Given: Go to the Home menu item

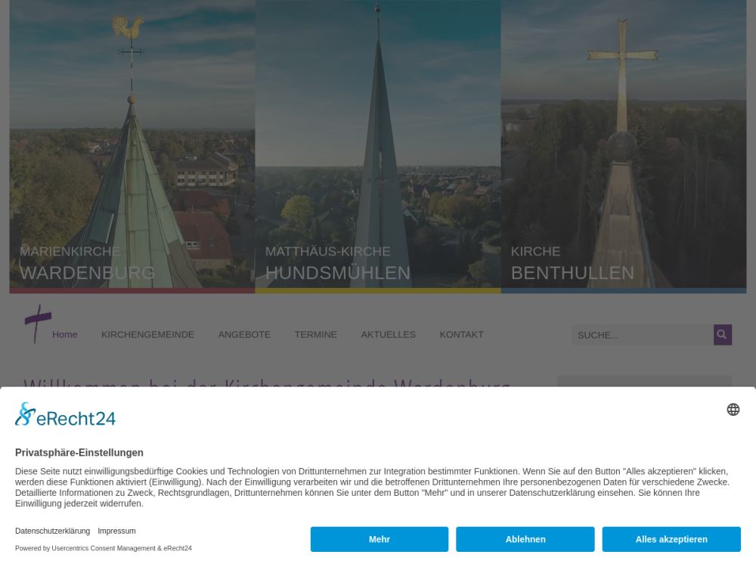Looking at the screenshot, I should point(64,335).
